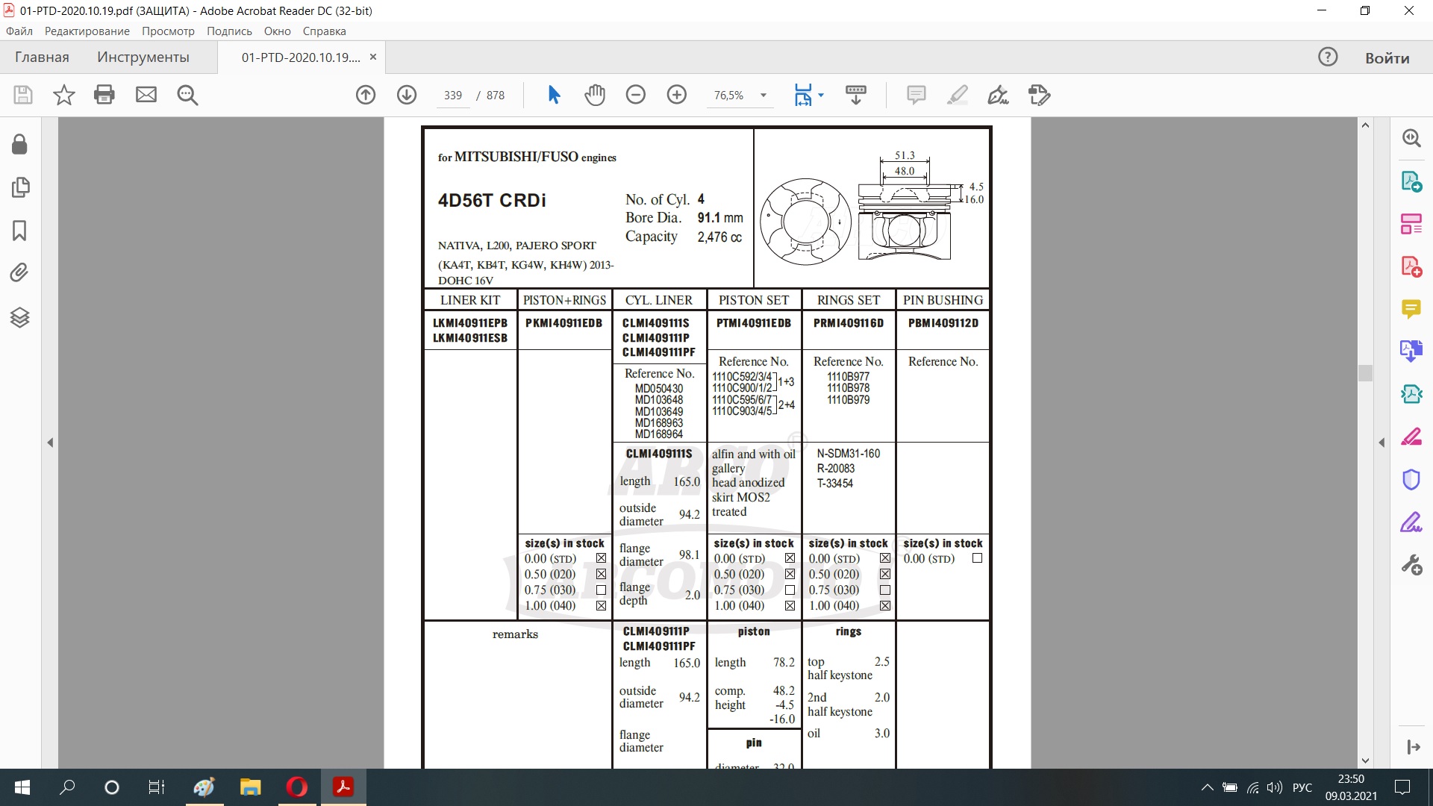Image resolution: width=1433 pixels, height=806 pixels.
Task: Open the Просмотр menu
Action: point(168,31)
